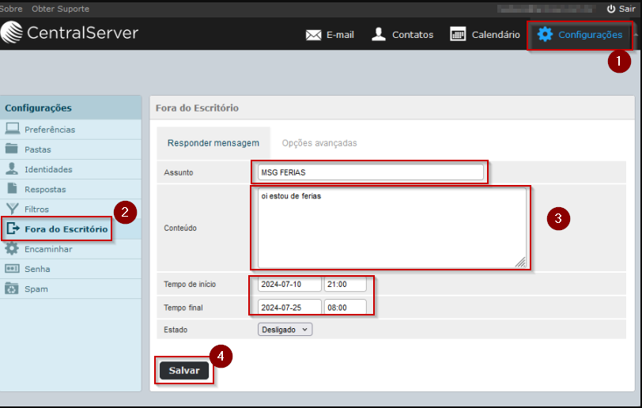Open Contatos person icon

[x=379, y=34]
